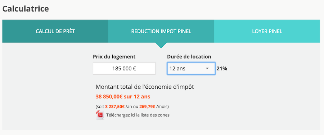Open the CALCUL DE PRÊT tab
Image resolution: width=324 pixels, height=135 pixels.
click(55, 31)
